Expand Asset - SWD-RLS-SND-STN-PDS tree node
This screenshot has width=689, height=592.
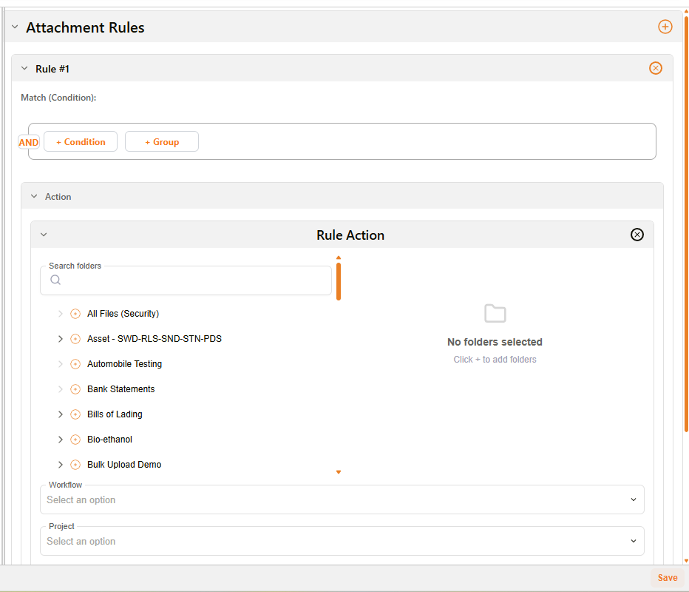(60, 339)
